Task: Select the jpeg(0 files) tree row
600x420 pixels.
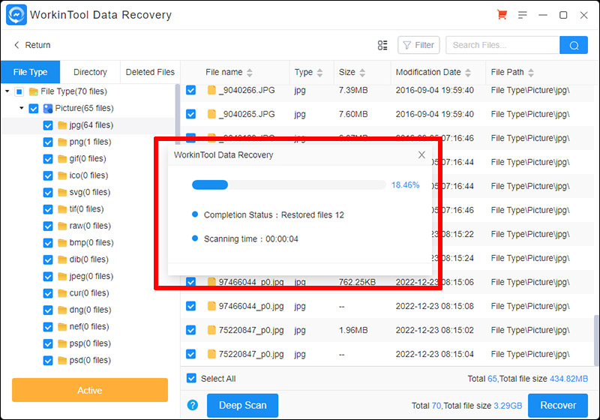Action: [88, 276]
